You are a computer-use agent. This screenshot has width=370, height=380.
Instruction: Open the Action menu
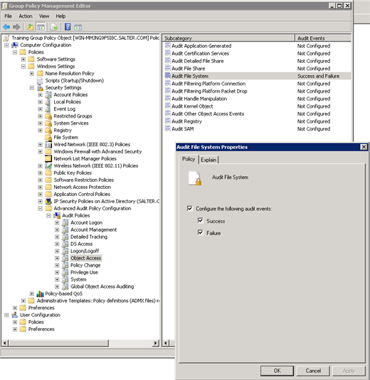point(26,16)
